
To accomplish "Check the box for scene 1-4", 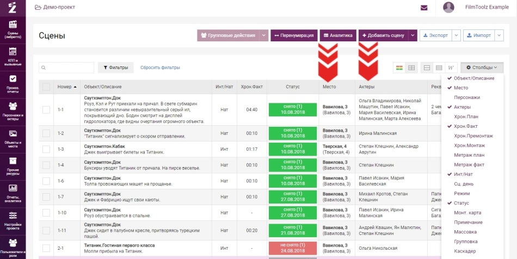I will 46,165.
